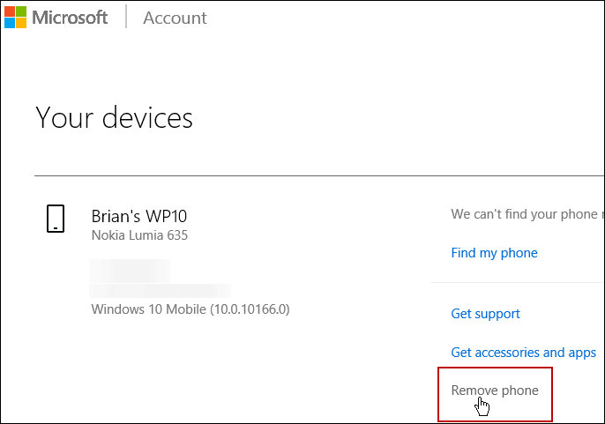Select the Windows 10 Mobile OS text
Image resolution: width=605 pixels, height=424 pixels.
click(x=148, y=309)
